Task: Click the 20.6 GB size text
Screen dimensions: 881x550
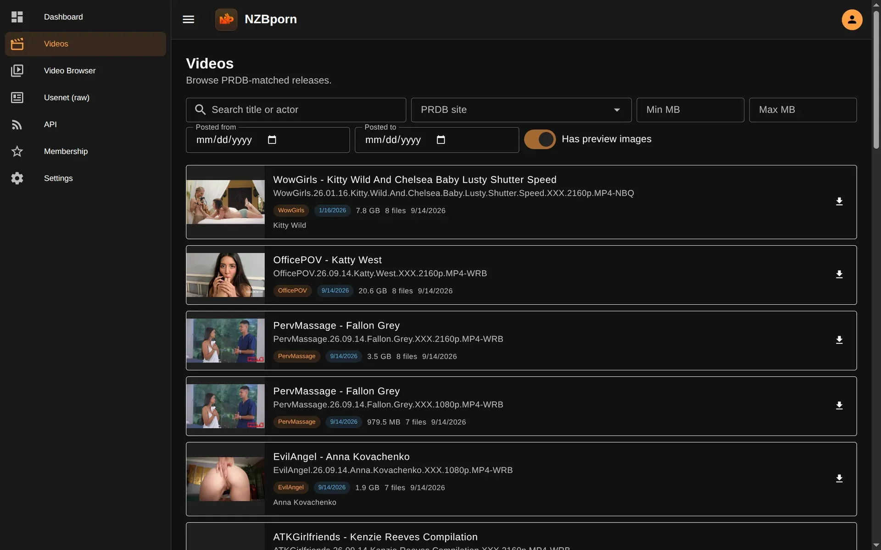Action: pos(373,291)
